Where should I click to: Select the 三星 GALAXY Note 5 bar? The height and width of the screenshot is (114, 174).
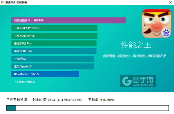click(54, 28)
